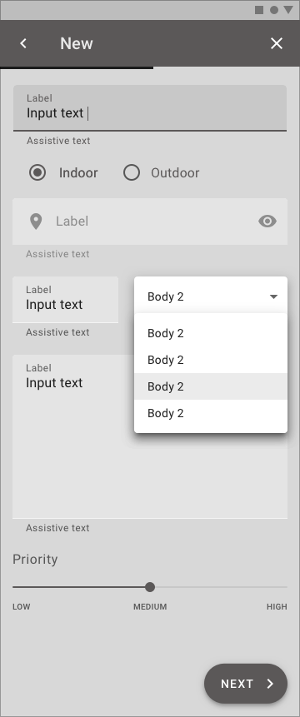The width and height of the screenshot is (300, 717).
Task: Toggle visibility with the eye icon
Action: click(267, 222)
